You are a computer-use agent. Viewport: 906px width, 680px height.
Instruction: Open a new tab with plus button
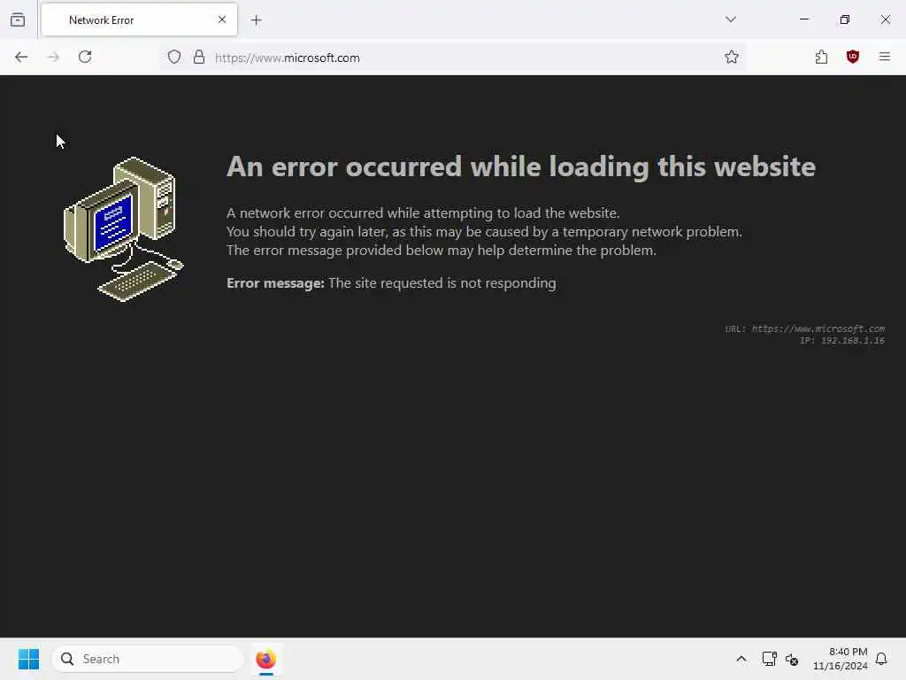[257, 20]
